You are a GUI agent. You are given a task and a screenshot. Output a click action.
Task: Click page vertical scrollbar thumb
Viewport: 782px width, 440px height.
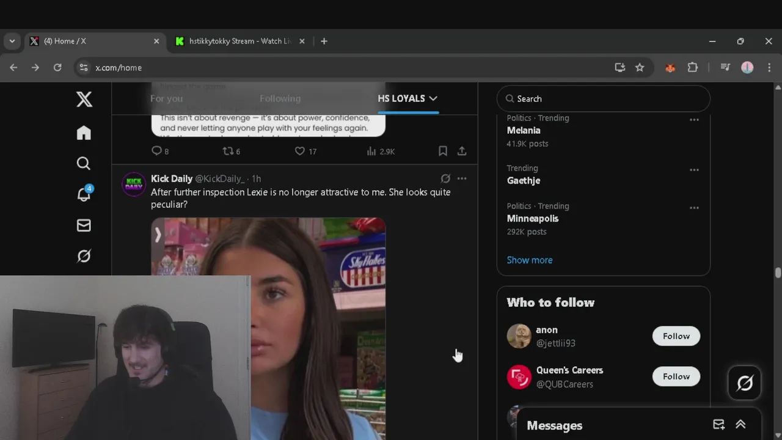tap(778, 273)
